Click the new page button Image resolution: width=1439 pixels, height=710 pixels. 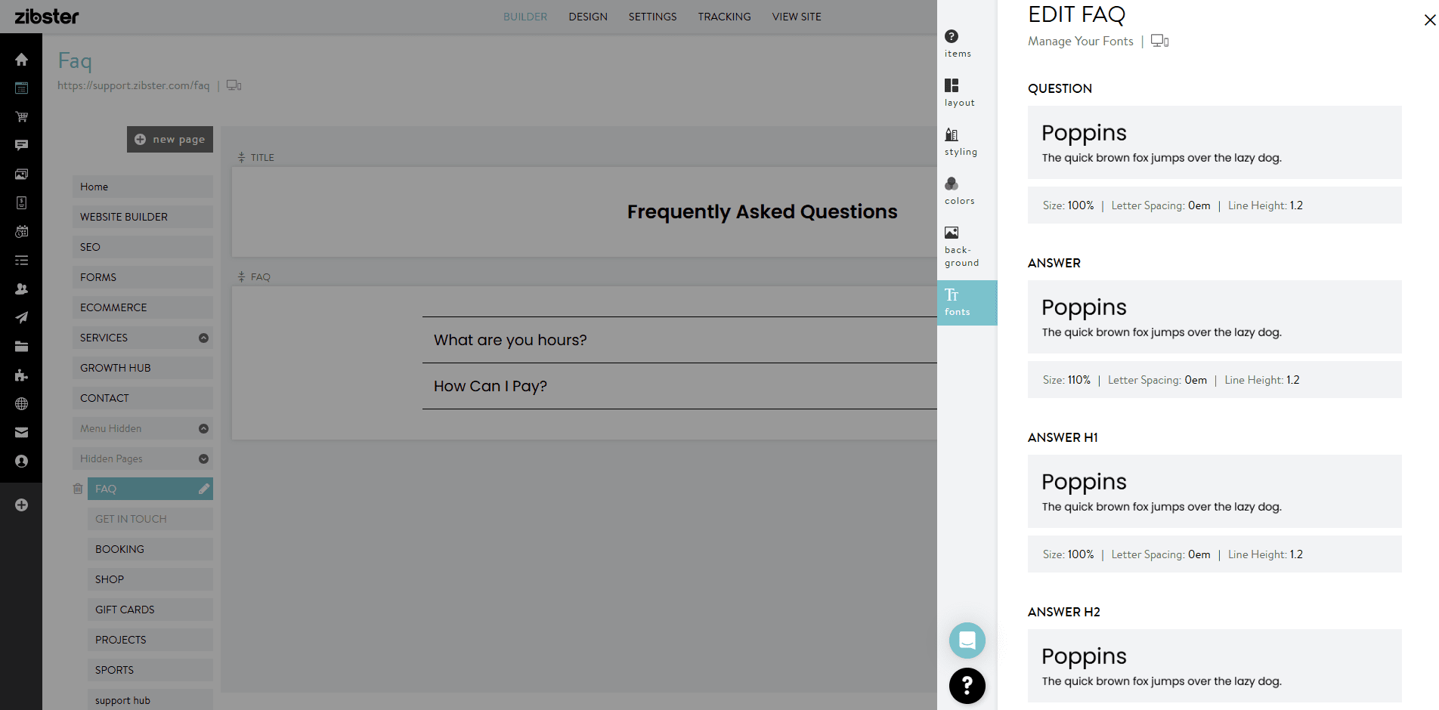coord(170,139)
